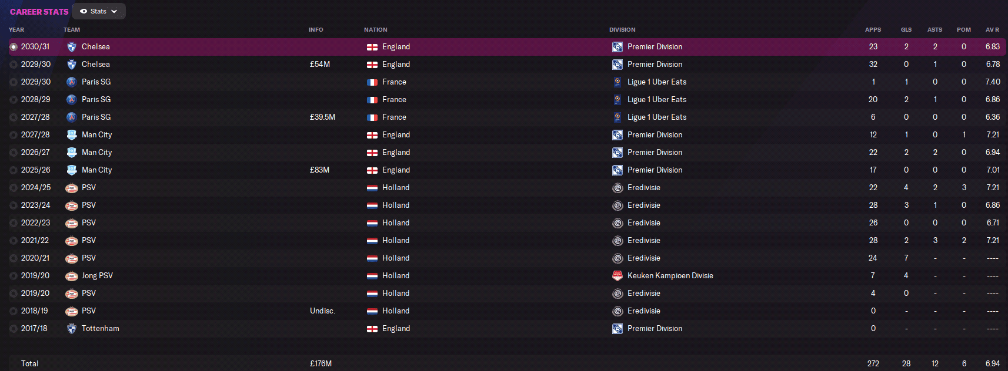Screen dimensions: 1008x371
Task: Sort table by APPS column header
Action: coord(873,29)
